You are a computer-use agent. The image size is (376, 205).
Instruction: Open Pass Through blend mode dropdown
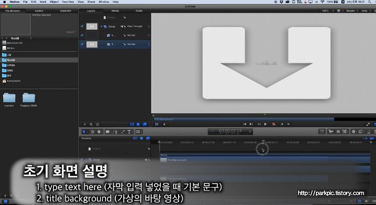138,27
